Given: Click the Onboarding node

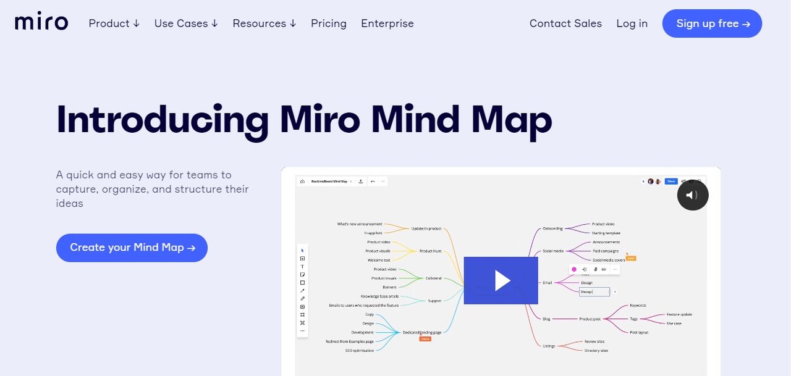Looking at the screenshot, I should click(552, 228).
